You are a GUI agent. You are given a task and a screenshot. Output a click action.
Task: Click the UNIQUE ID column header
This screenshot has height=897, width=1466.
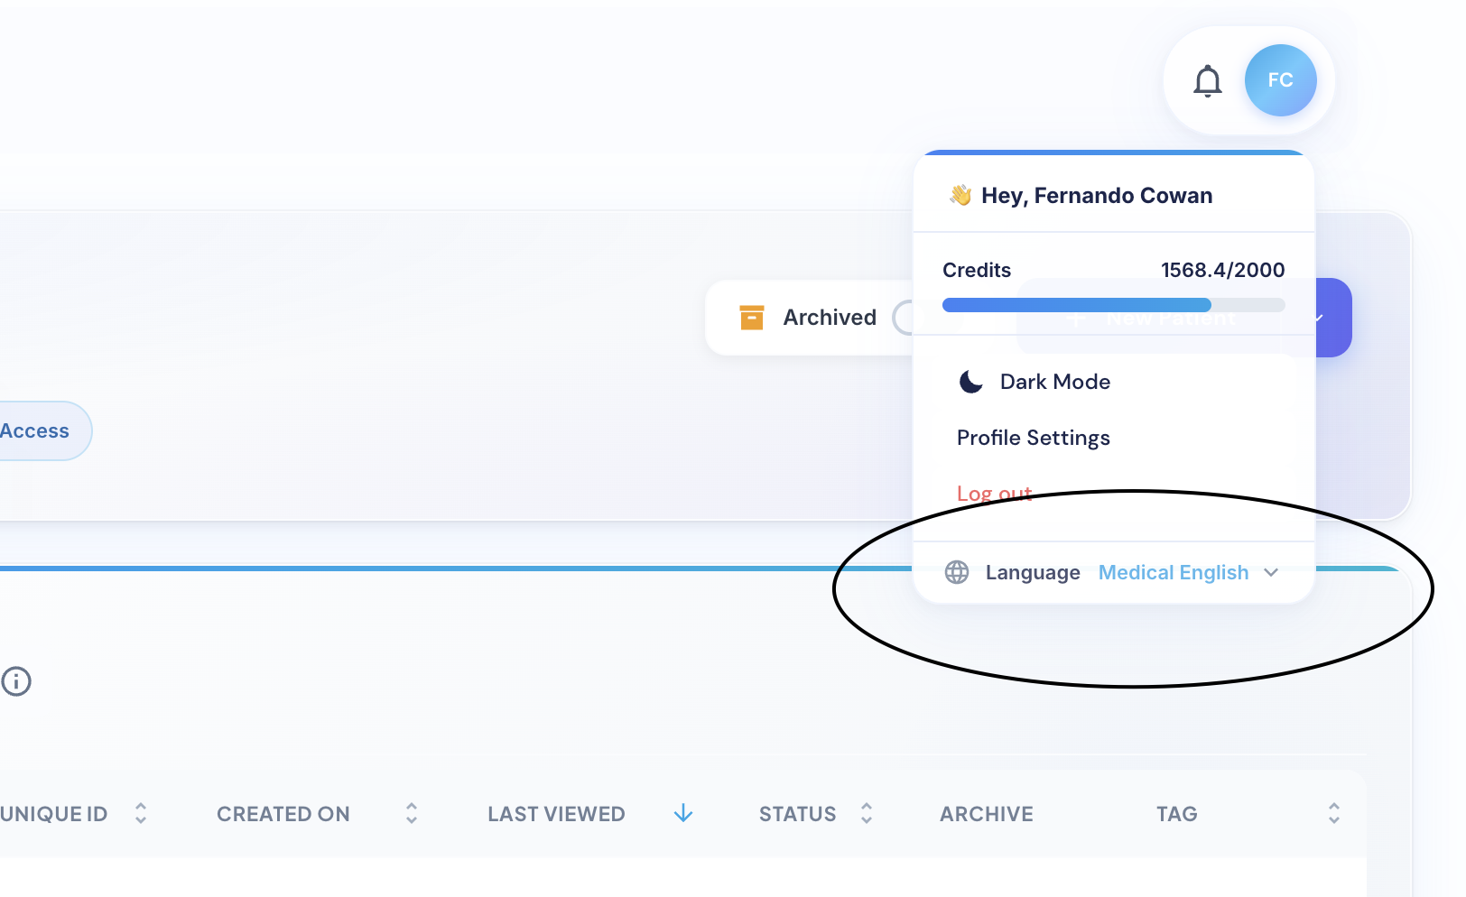point(54,814)
